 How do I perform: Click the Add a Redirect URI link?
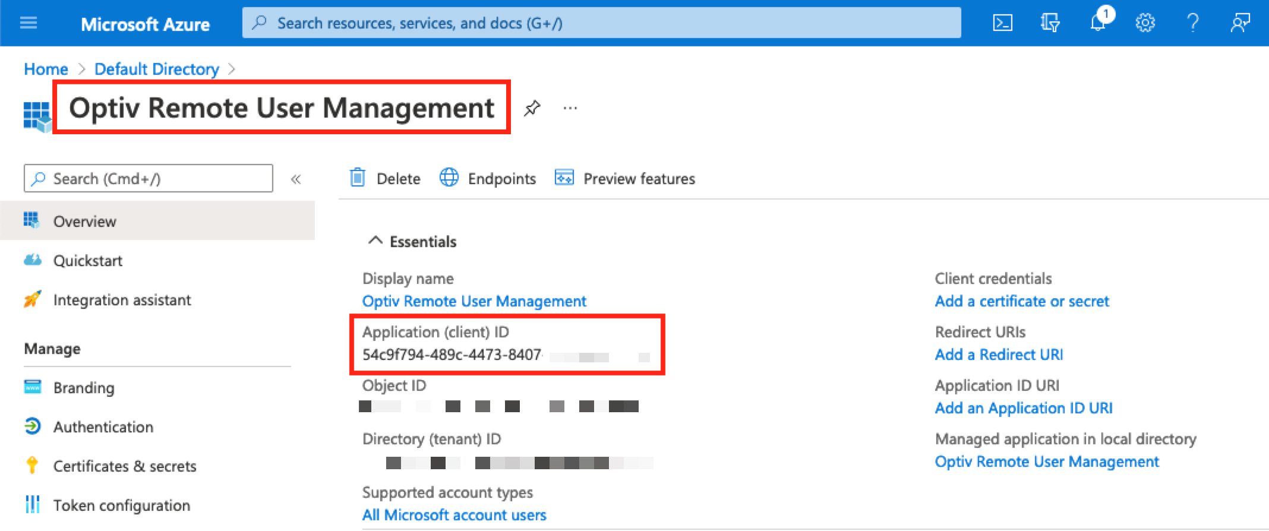pyautogui.click(x=999, y=355)
